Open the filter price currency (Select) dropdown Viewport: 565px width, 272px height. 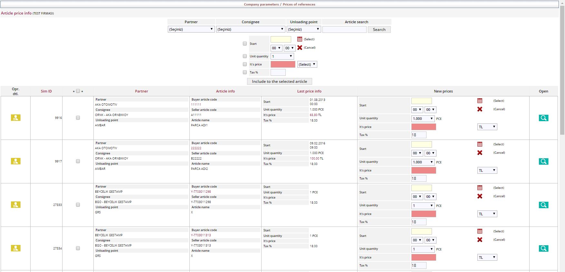(307, 64)
